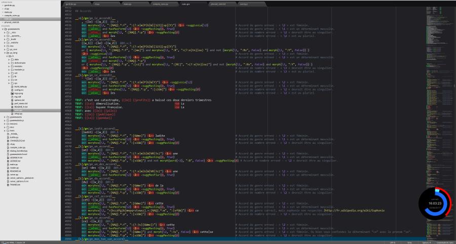Select rules.grx in the Open Files list
This screenshot has height=244, width=456.
[x=30, y=19]
